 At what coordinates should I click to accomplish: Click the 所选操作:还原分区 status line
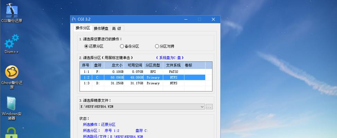tap(99, 125)
